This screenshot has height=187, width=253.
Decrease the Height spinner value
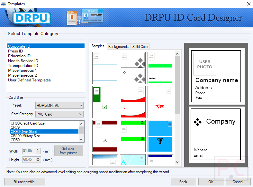coord(38,161)
